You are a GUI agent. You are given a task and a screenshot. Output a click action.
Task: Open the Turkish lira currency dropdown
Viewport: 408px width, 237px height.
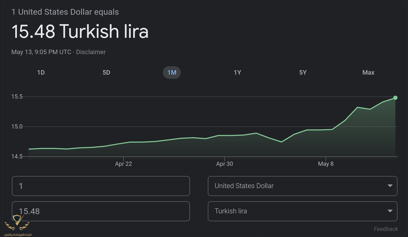[302, 211]
